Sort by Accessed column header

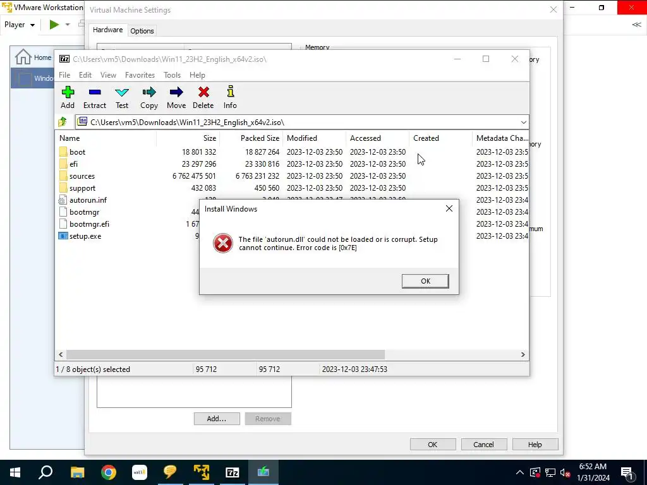378,138
